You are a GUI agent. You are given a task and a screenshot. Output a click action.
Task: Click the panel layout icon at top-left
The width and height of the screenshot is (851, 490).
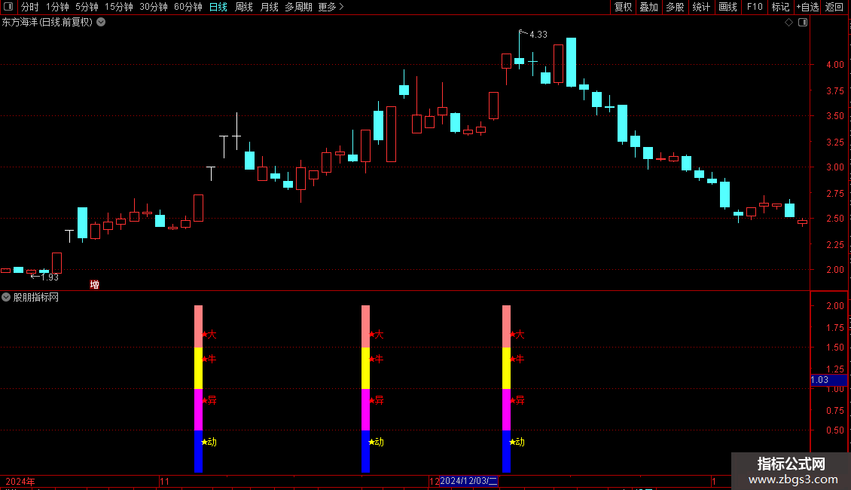(x=8, y=7)
